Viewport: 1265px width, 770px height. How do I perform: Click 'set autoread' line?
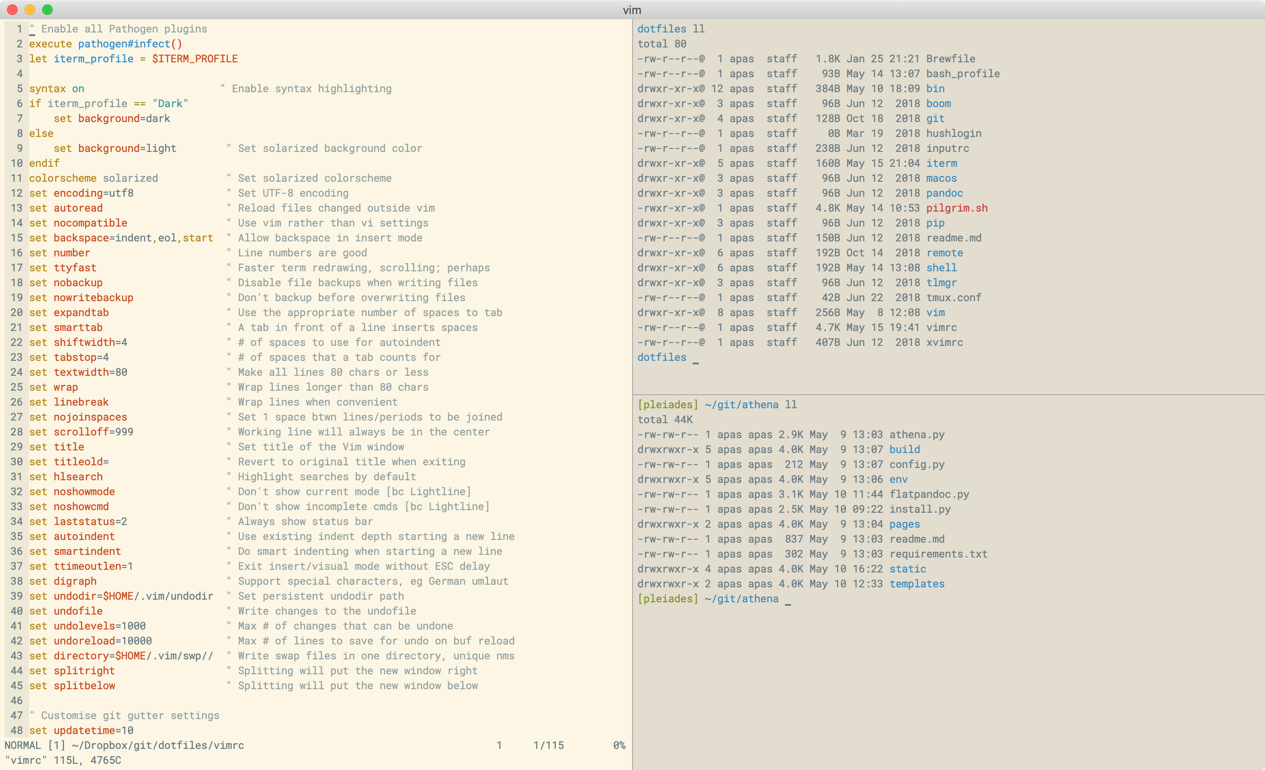(65, 208)
